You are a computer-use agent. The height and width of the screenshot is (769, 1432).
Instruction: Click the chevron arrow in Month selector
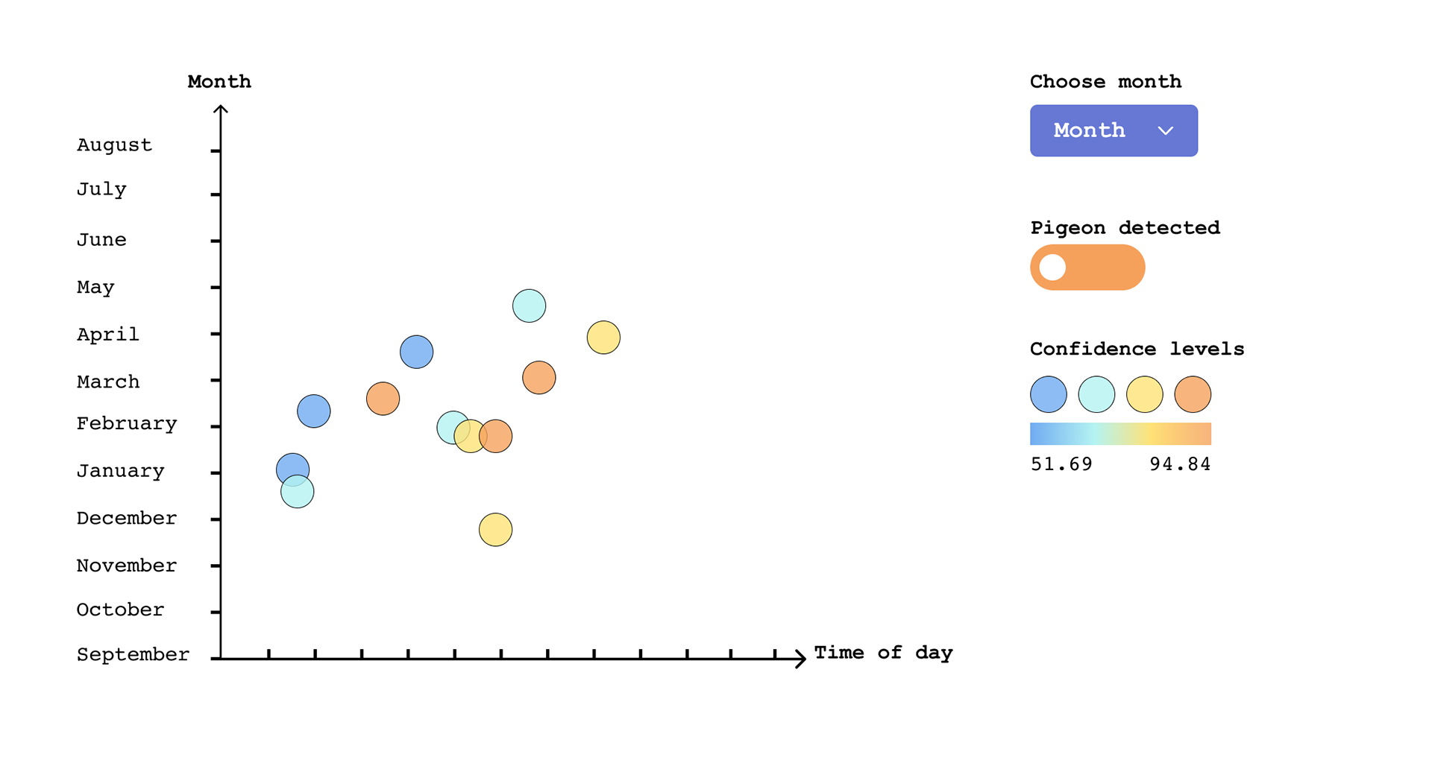point(1165,131)
